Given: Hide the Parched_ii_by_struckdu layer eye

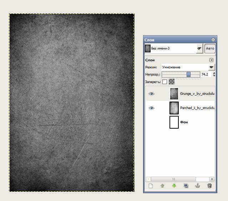Looking at the screenshot, I should coord(151,108).
